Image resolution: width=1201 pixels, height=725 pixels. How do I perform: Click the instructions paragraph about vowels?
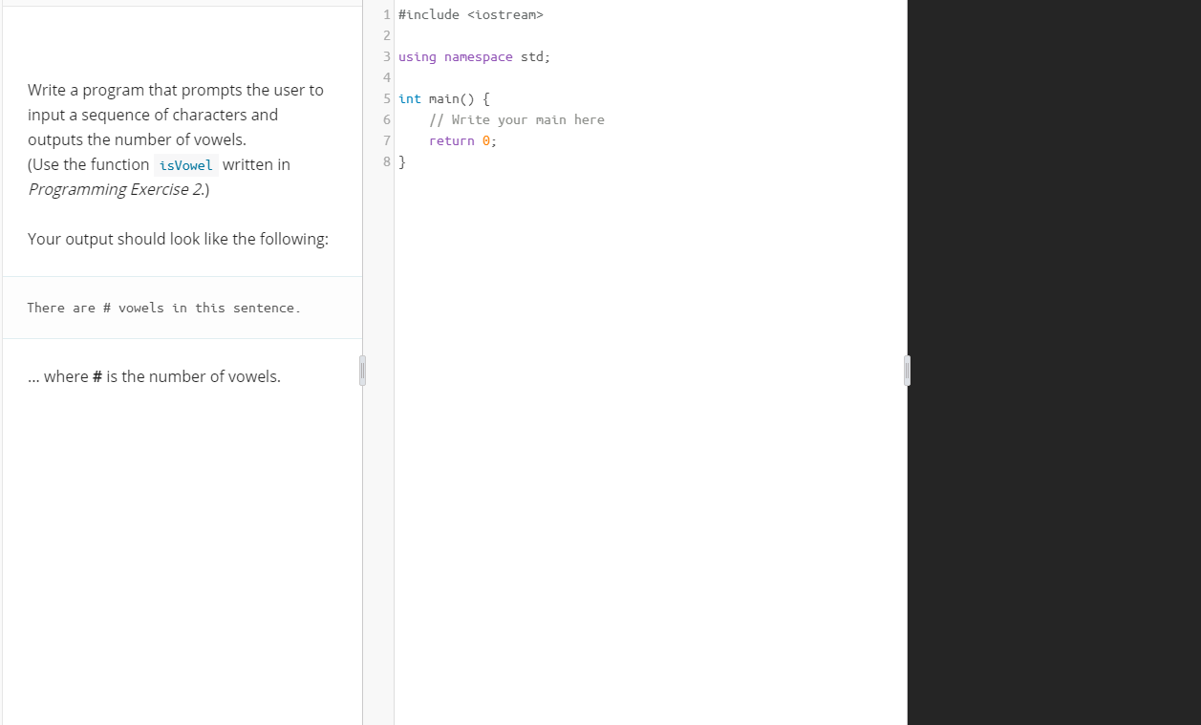(175, 115)
